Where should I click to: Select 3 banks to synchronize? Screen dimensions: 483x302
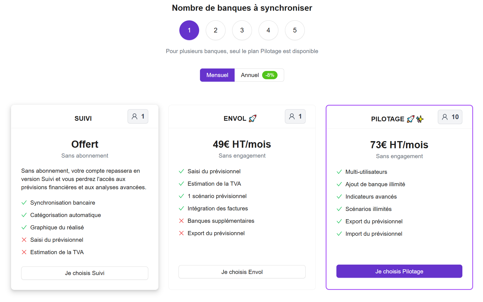[242, 30]
